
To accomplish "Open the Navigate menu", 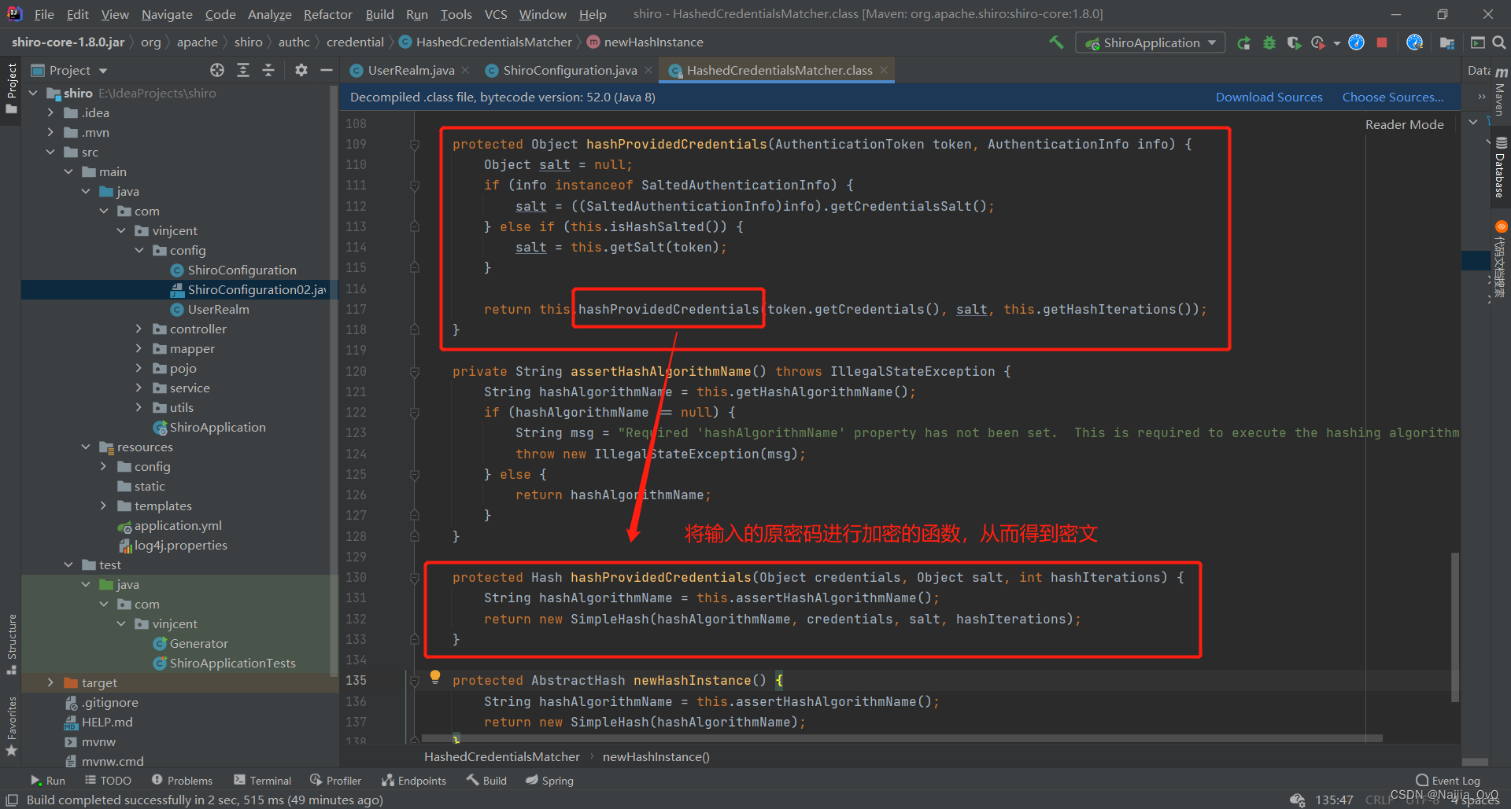I will pyautogui.click(x=167, y=14).
